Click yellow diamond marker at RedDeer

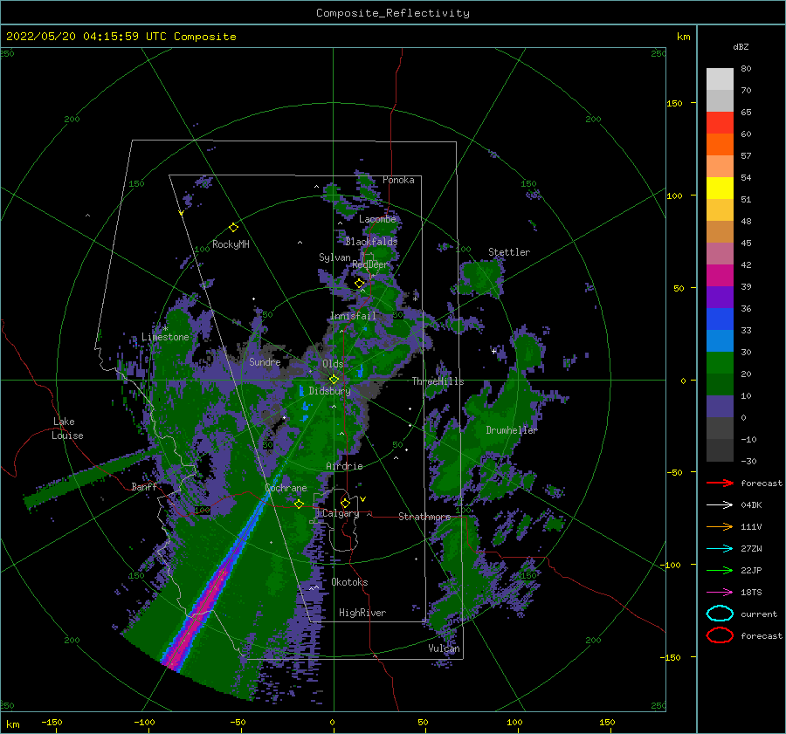[359, 284]
